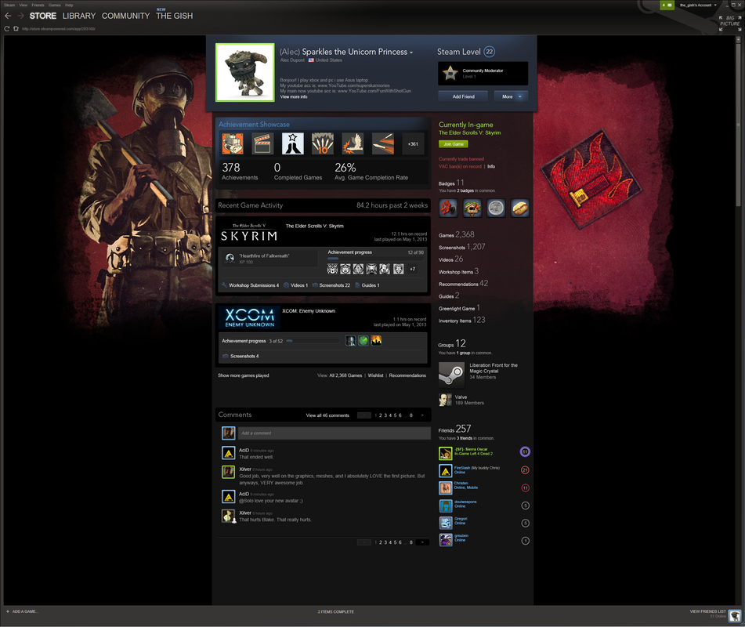Open the Friends menu
The height and width of the screenshot is (627, 745).
pyautogui.click(x=38, y=5)
